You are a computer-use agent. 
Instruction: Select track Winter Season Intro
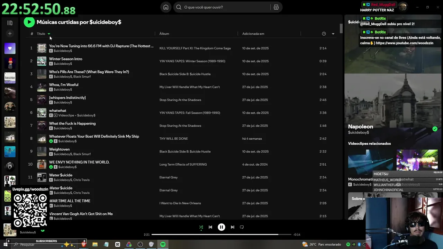point(65,59)
